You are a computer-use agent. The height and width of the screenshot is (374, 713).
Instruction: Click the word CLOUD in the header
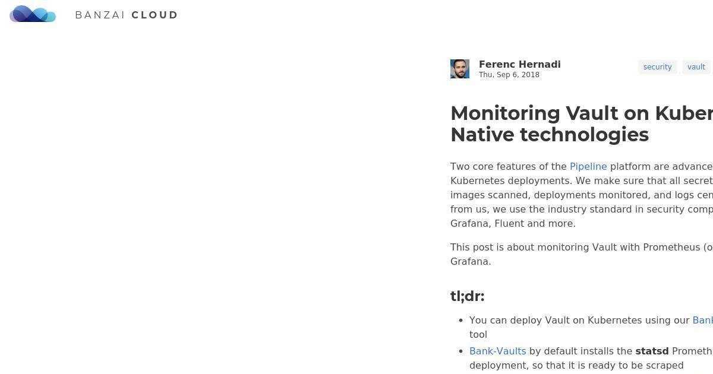click(154, 15)
